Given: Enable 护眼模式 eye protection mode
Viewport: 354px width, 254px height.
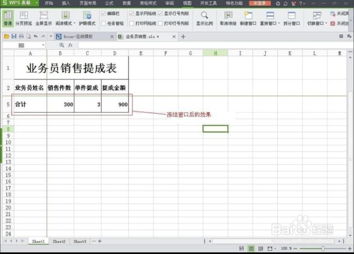Looking at the screenshot, I should pos(87,18).
